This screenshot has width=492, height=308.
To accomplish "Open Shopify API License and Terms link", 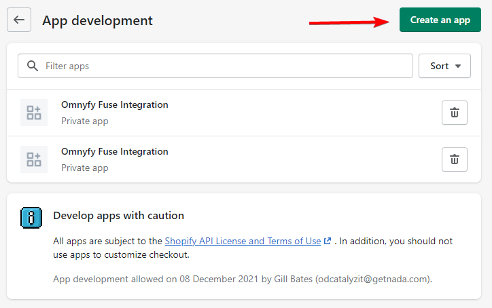I will tap(243, 241).
